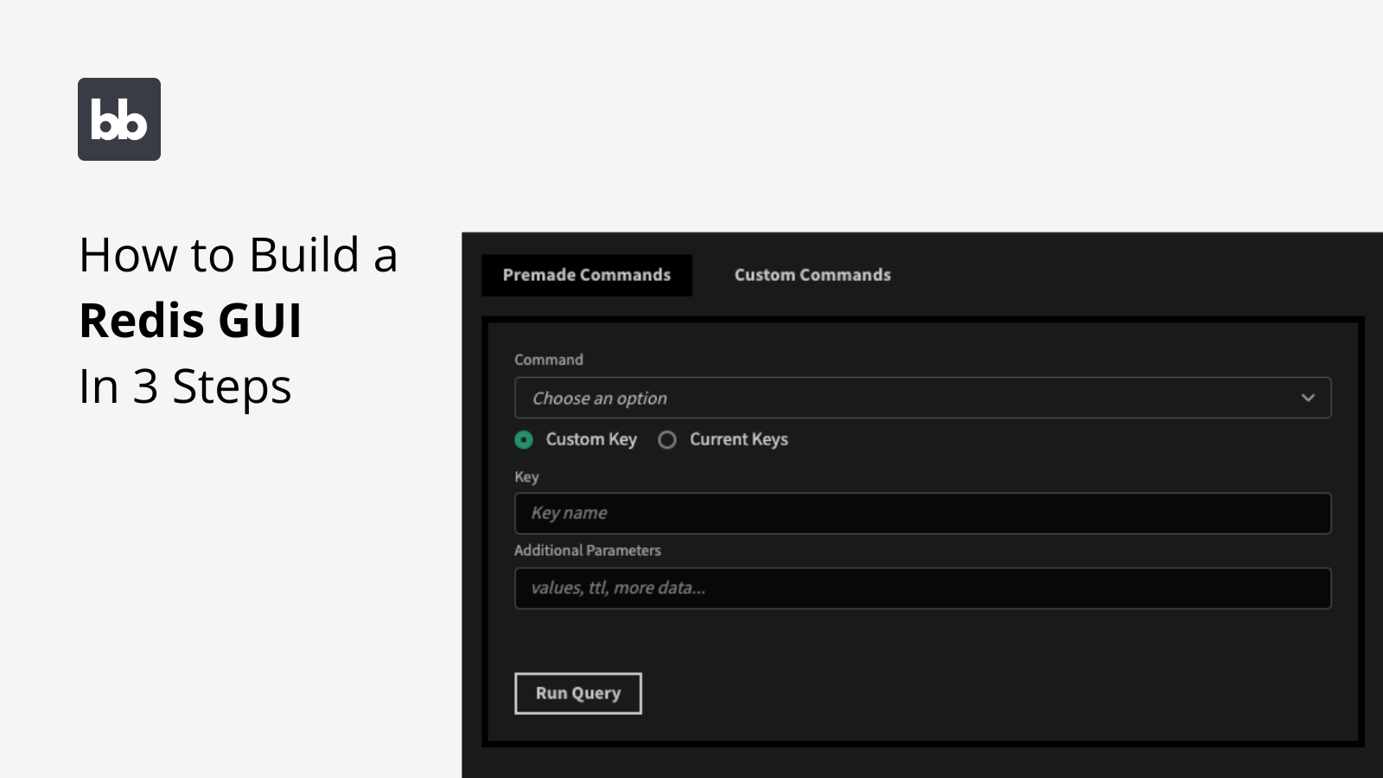Click the Redis GUI headline text

(190, 321)
